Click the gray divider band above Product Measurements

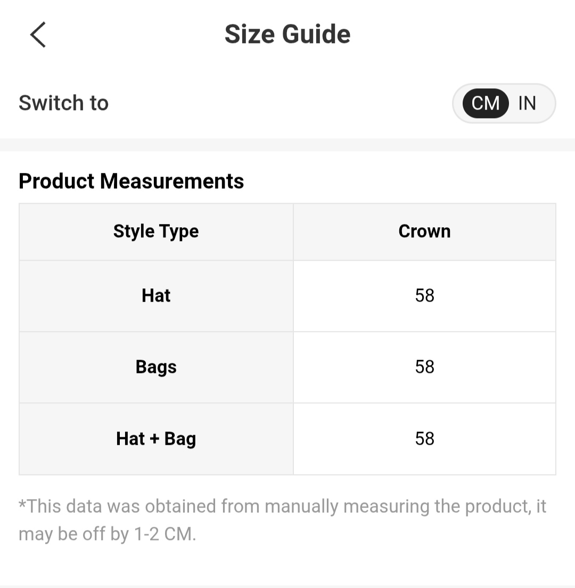(x=287, y=145)
